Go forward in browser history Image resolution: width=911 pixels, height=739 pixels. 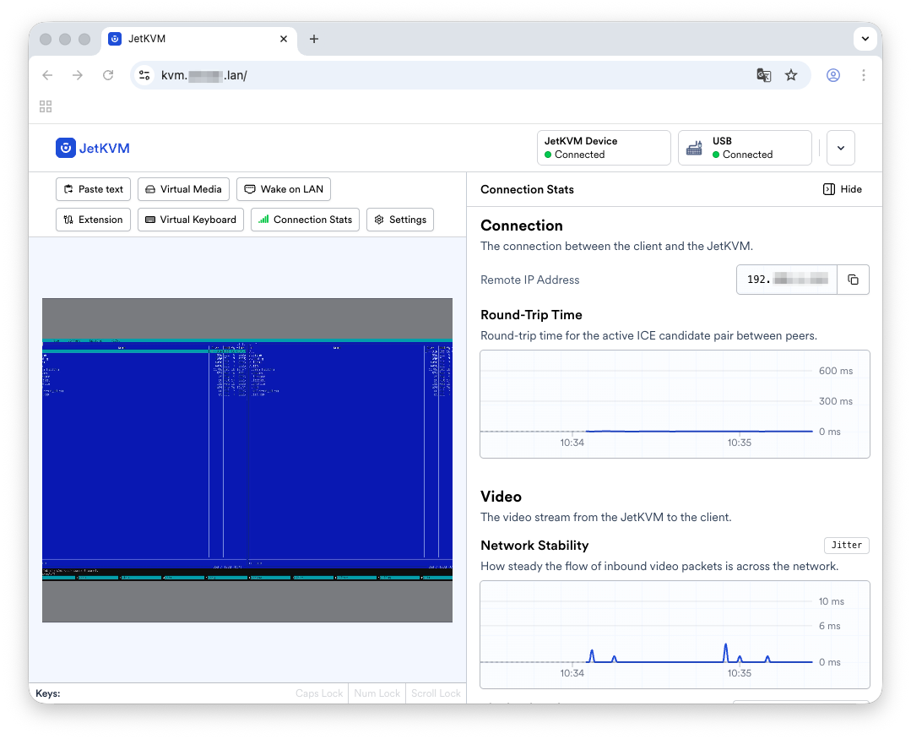pos(78,75)
